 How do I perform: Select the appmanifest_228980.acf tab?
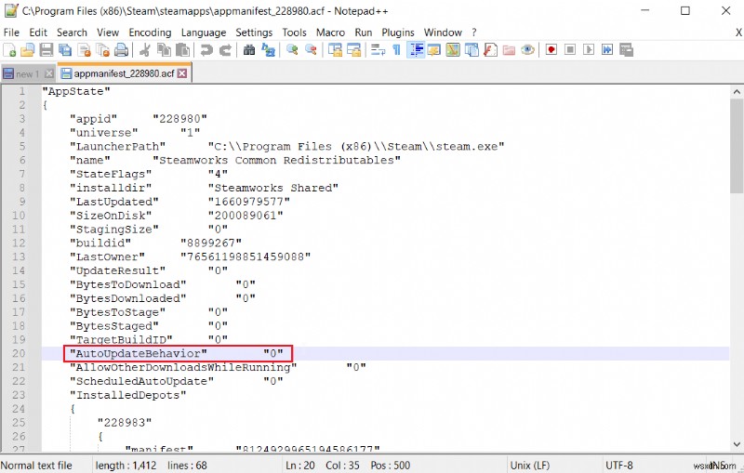coord(125,73)
